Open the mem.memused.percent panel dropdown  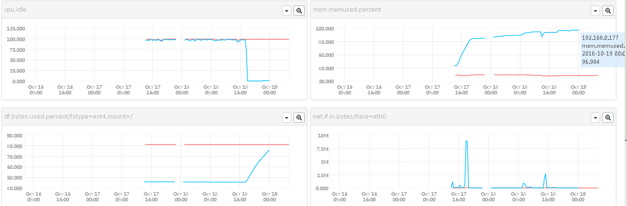(x=595, y=11)
